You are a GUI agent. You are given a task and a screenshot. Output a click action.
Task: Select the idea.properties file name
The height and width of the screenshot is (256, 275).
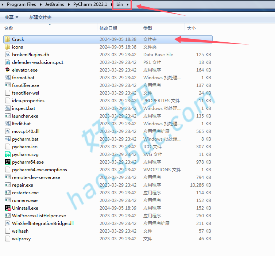click(28, 100)
